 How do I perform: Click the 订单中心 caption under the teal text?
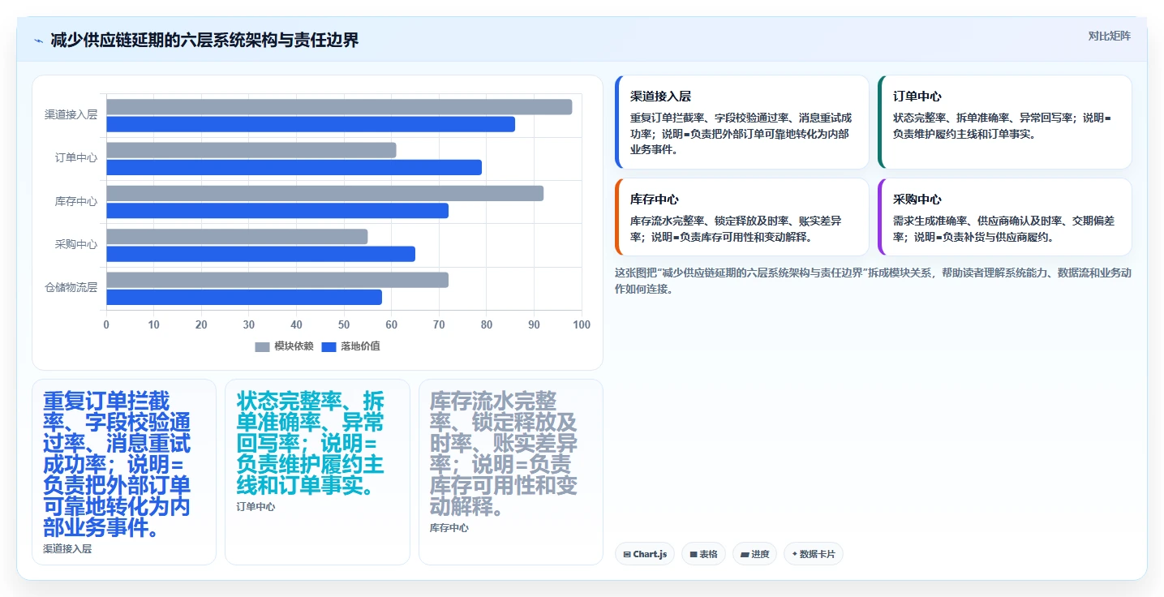(x=256, y=507)
